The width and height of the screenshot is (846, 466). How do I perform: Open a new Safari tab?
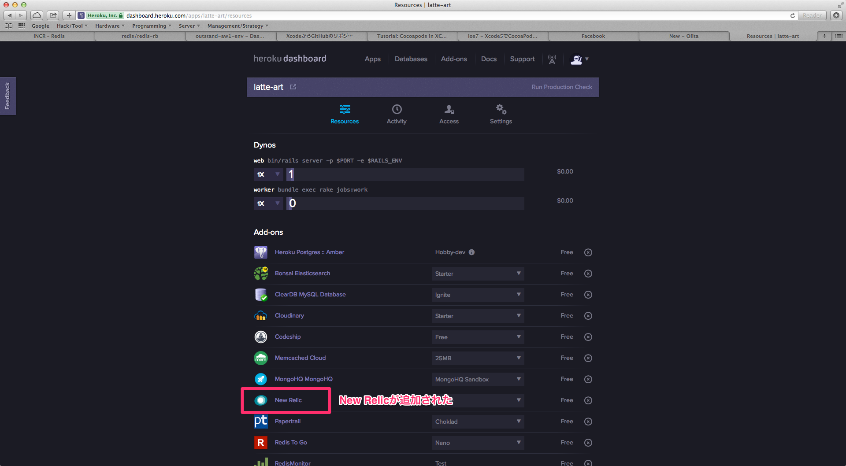[x=824, y=36]
